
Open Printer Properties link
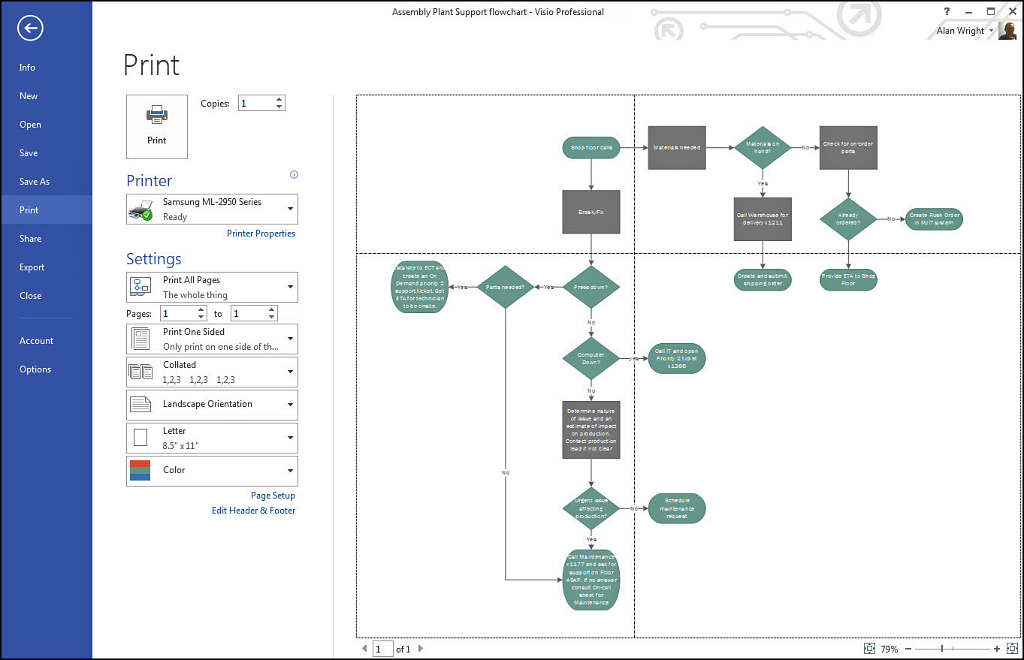tap(261, 234)
